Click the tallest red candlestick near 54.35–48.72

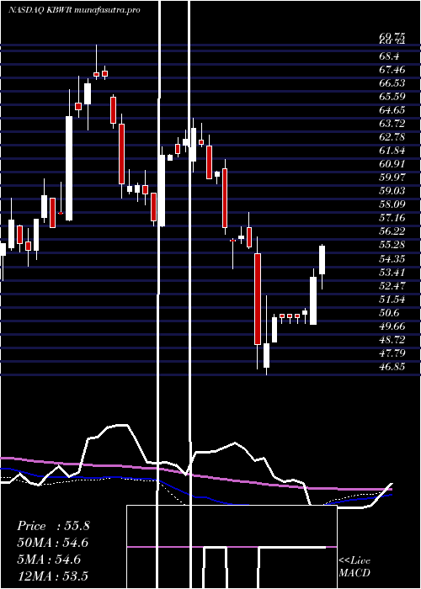click(258, 299)
